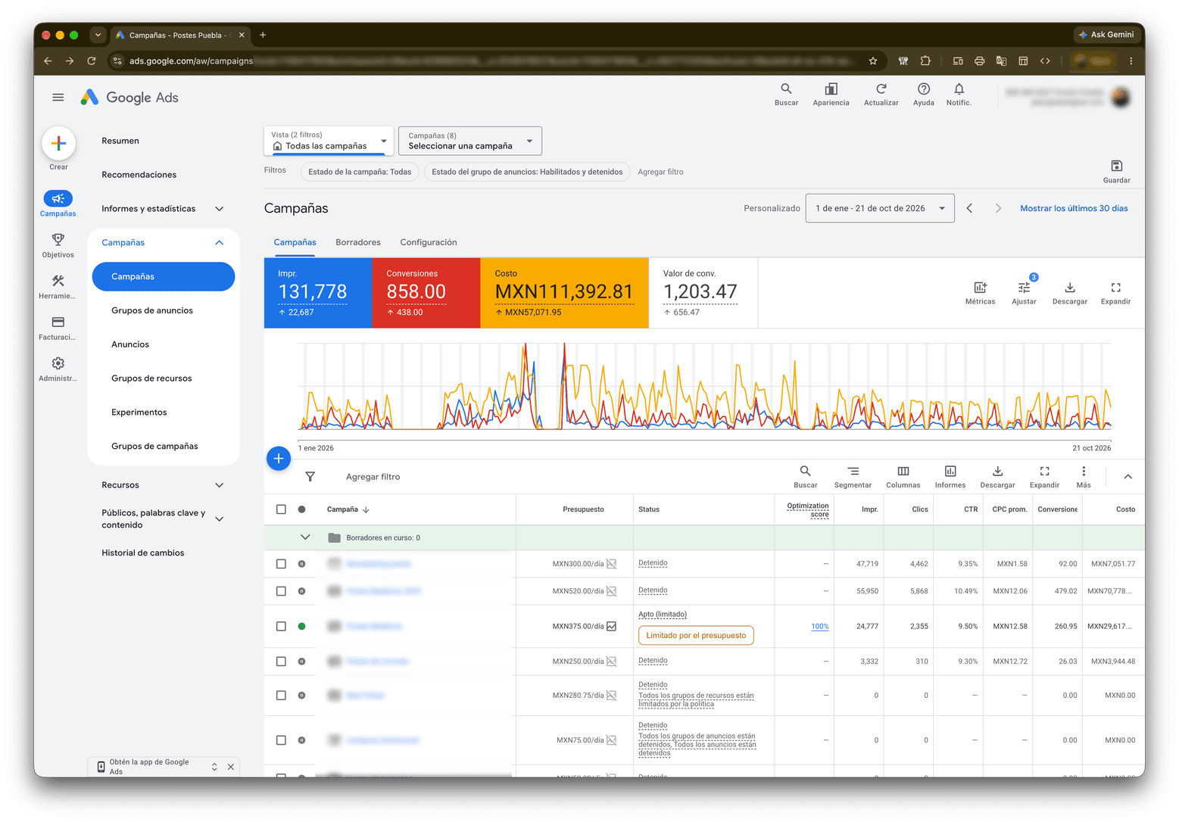Image resolution: width=1179 pixels, height=822 pixels.
Task: Switch to the Configuración tab
Action: (x=429, y=242)
